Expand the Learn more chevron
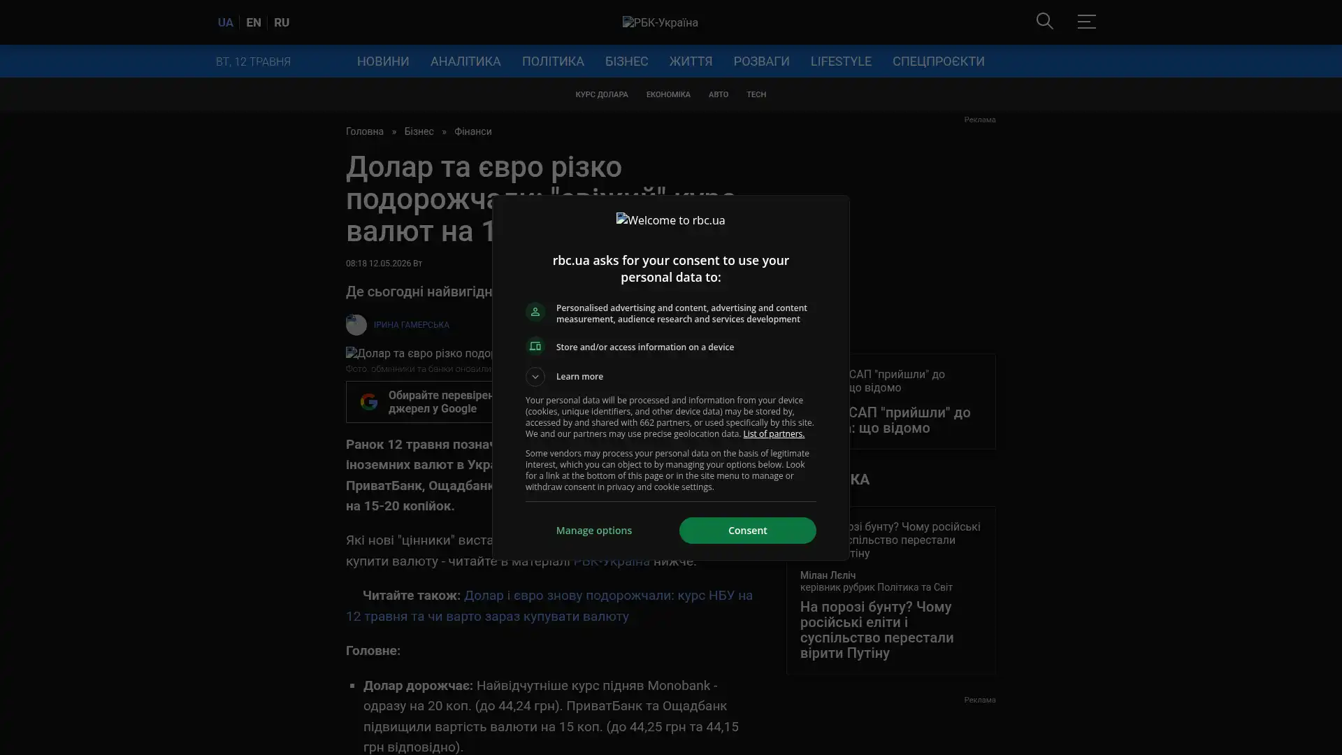 coord(535,377)
